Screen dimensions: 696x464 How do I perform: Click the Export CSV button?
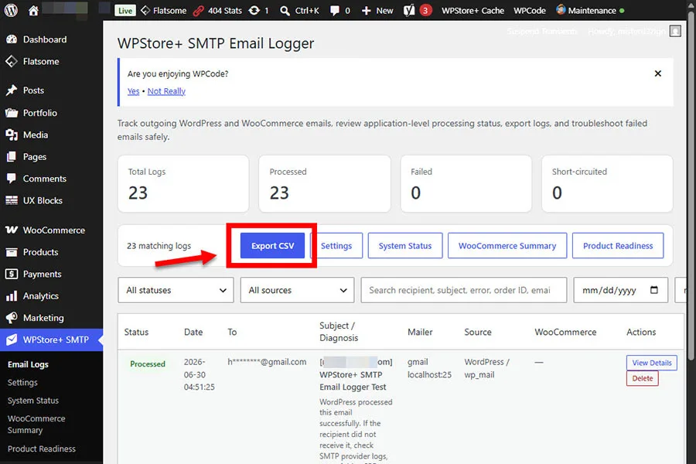[x=272, y=246]
